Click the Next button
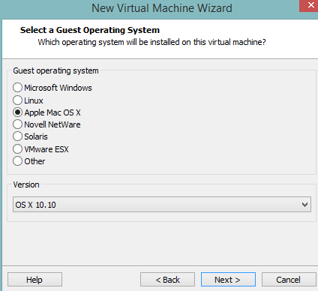Image resolution: width=318 pixels, height=291 pixels. point(228,280)
